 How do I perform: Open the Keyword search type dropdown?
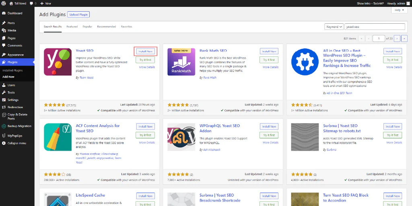[x=334, y=27]
